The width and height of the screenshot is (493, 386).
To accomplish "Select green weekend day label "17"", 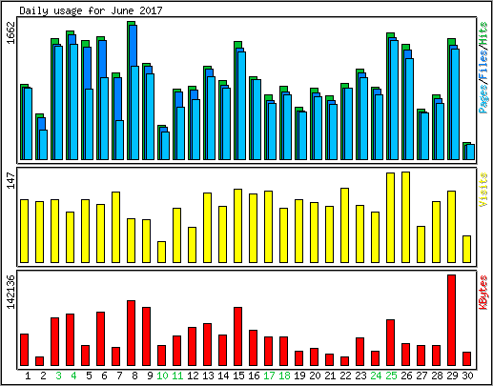I will (x=269, y=376).
